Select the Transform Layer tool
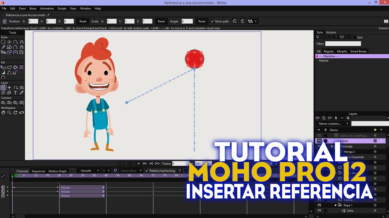389x218 pixels. [3, 88]
